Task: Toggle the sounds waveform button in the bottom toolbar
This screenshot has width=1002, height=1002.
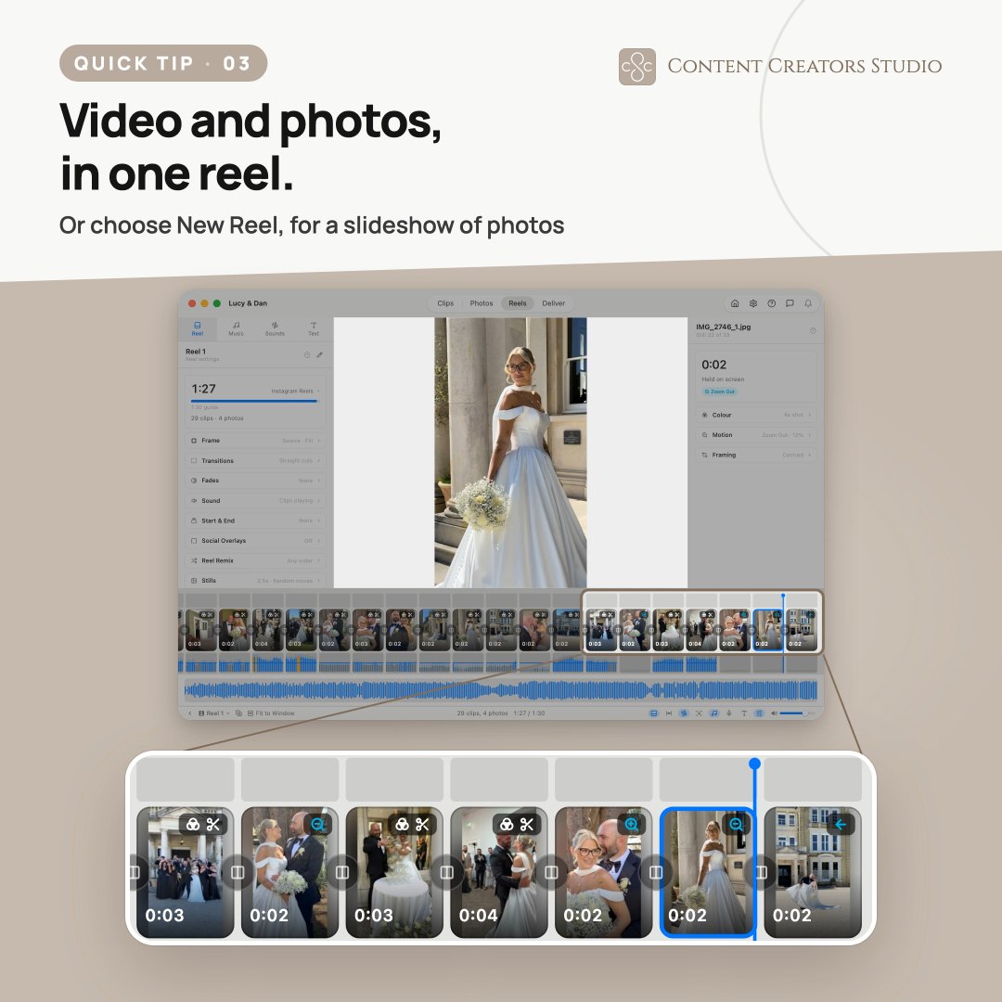Action: [x=684, y=713]
